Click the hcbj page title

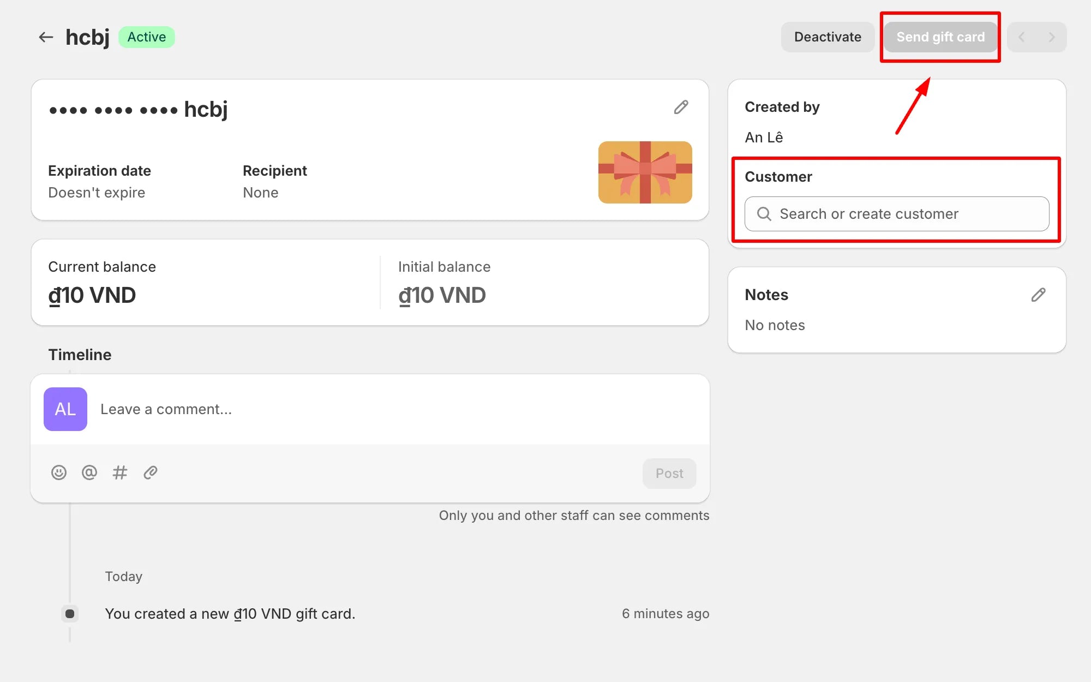87,37
